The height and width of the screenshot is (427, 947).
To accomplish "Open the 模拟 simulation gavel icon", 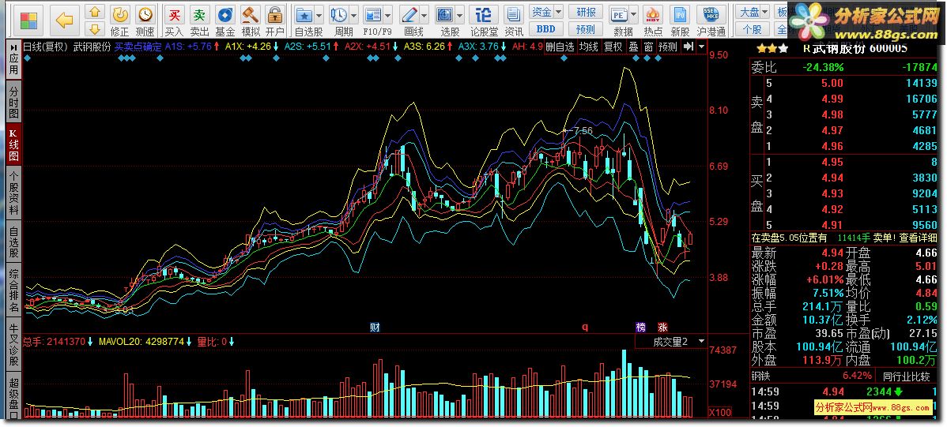I will 251,21.
